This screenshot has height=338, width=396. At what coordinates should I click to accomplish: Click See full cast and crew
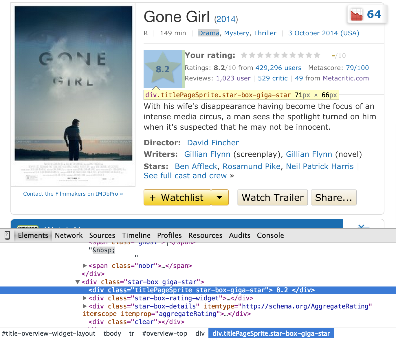point(185,176)
